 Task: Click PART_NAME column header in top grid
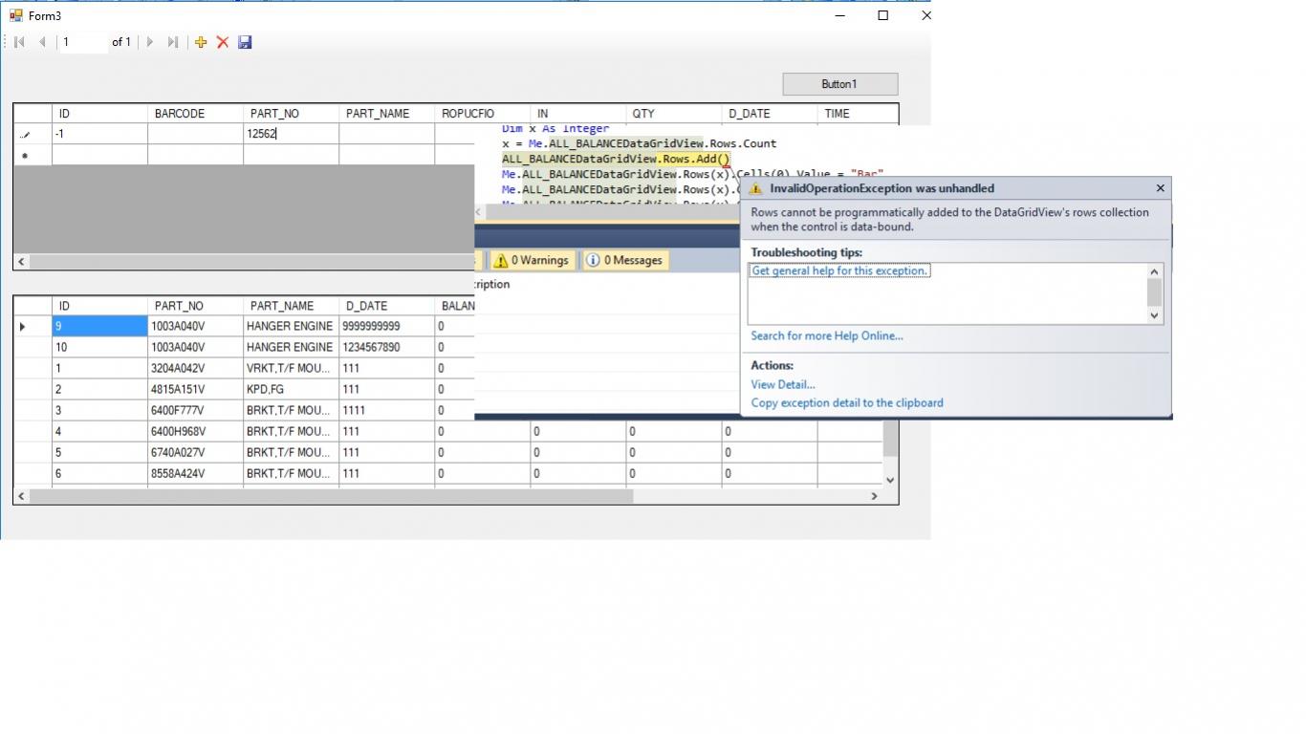[x=386, y=113]
